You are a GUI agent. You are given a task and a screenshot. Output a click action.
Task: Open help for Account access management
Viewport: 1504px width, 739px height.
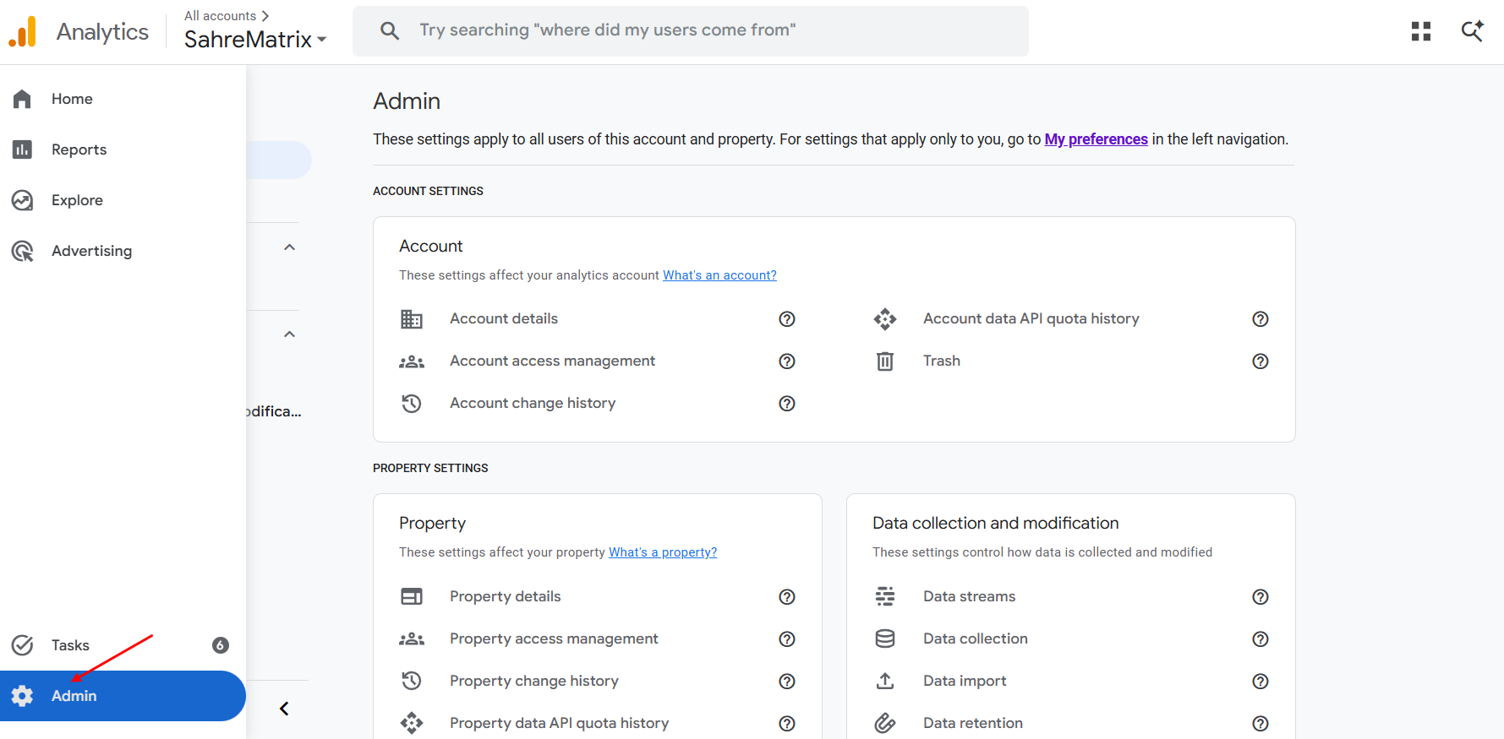(787, 361)
